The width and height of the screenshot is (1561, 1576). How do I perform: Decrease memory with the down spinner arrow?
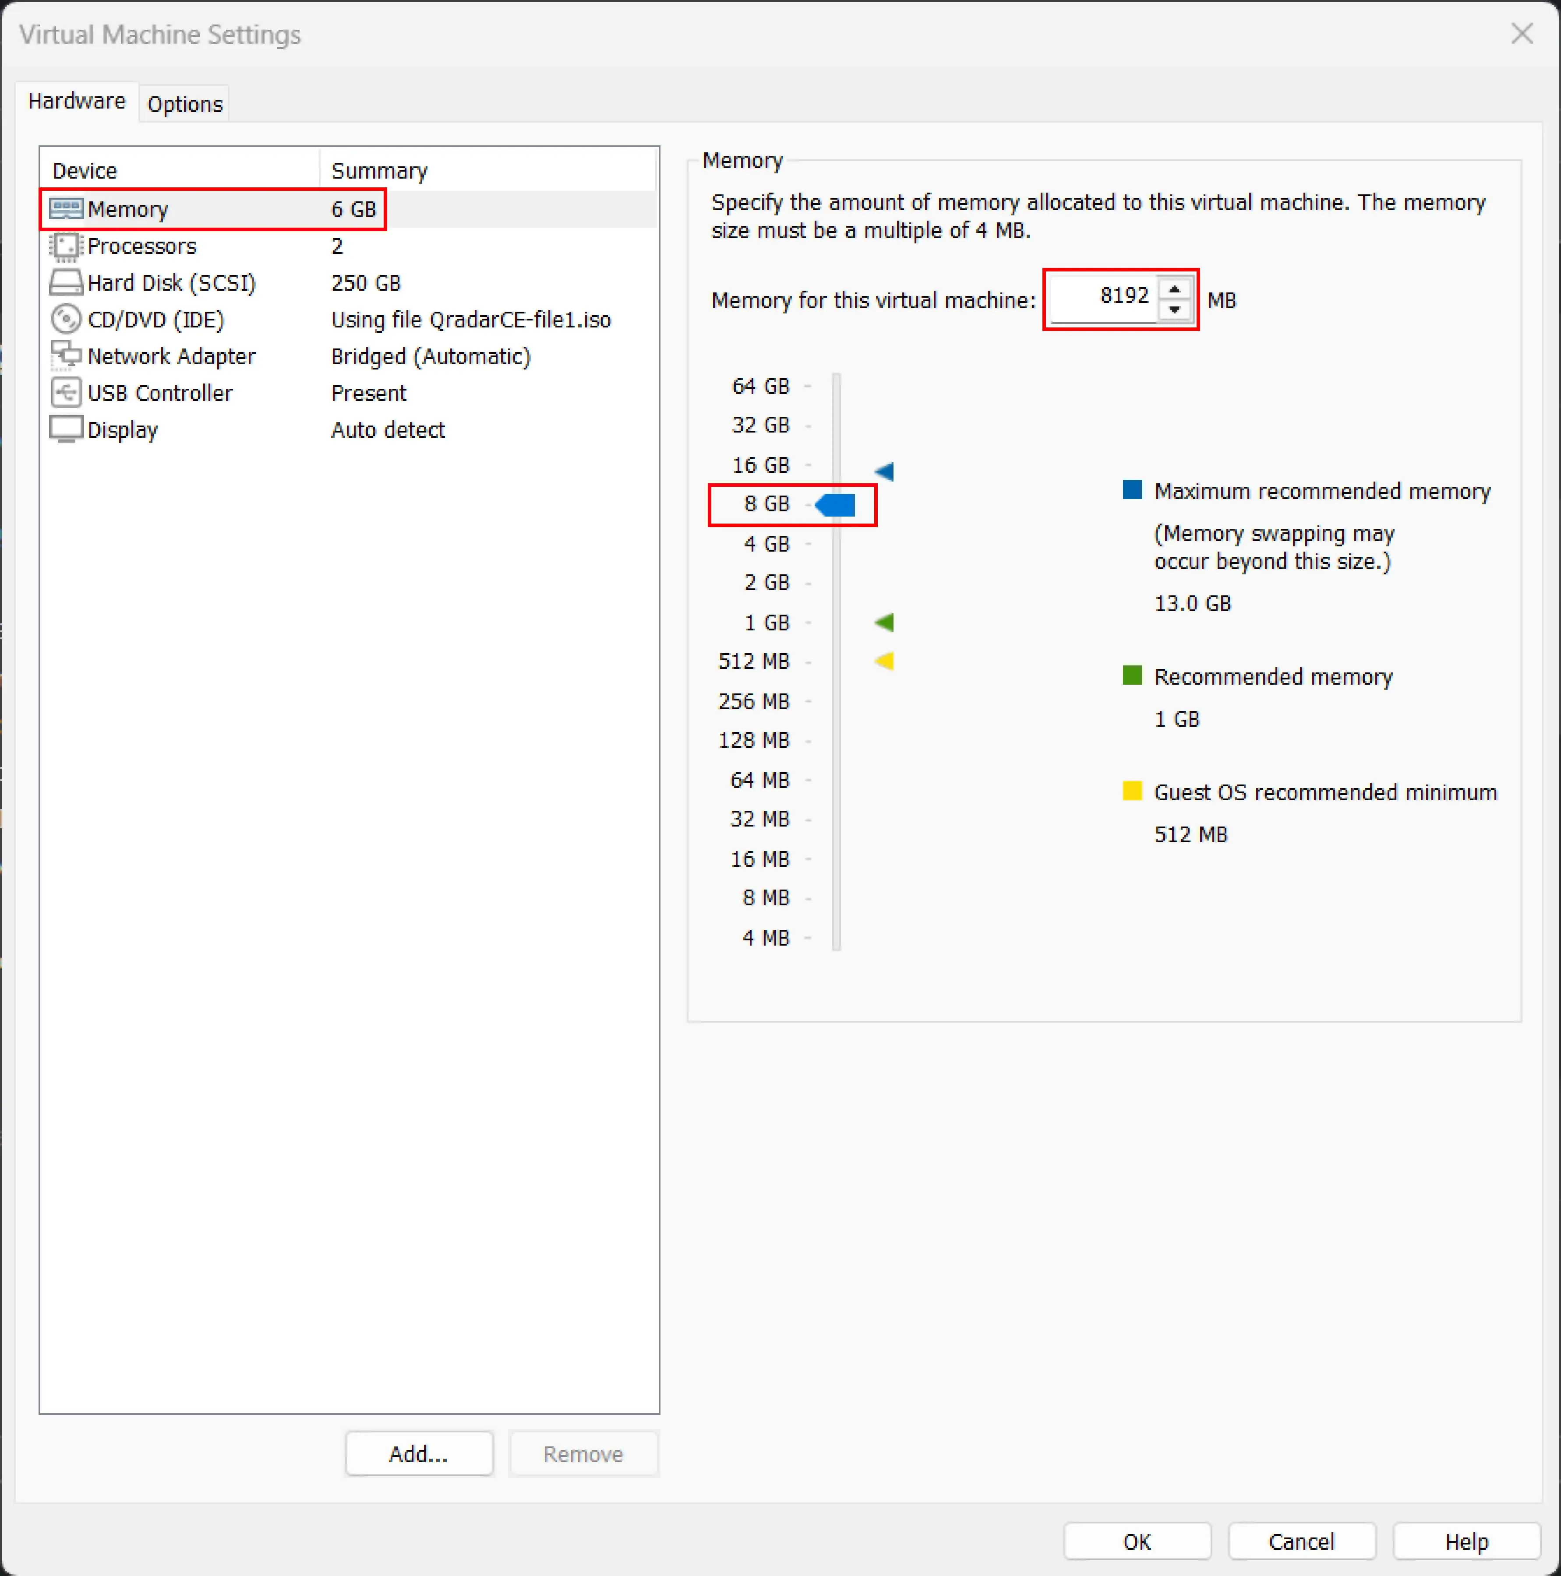click(1174, 310)
